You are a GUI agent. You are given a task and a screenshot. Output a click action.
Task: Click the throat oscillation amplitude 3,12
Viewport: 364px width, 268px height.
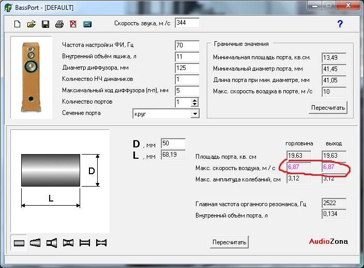pos(299,178)
